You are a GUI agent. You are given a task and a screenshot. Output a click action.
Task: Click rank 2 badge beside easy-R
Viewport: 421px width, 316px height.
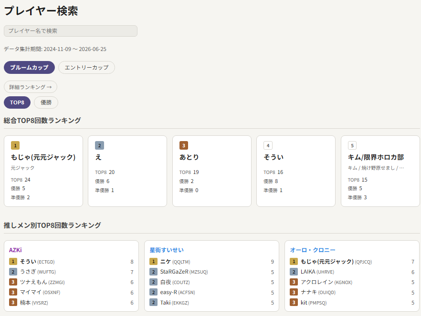click(x=153, y=292)
